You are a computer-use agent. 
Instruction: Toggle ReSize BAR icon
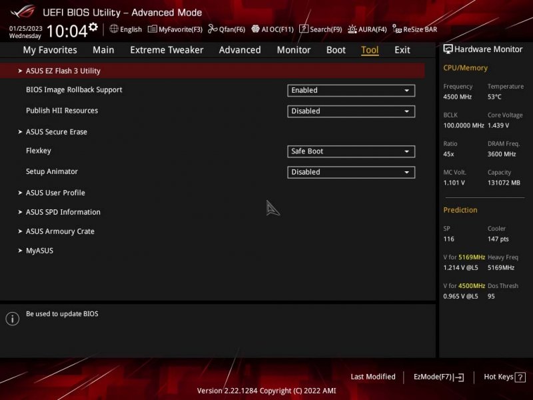(397, 29)
